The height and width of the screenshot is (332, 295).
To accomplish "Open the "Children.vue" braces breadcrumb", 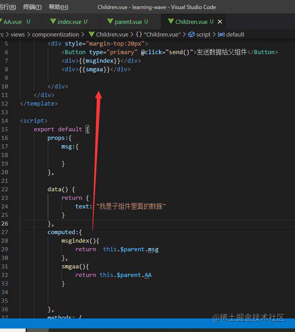I will click(162, 35).
